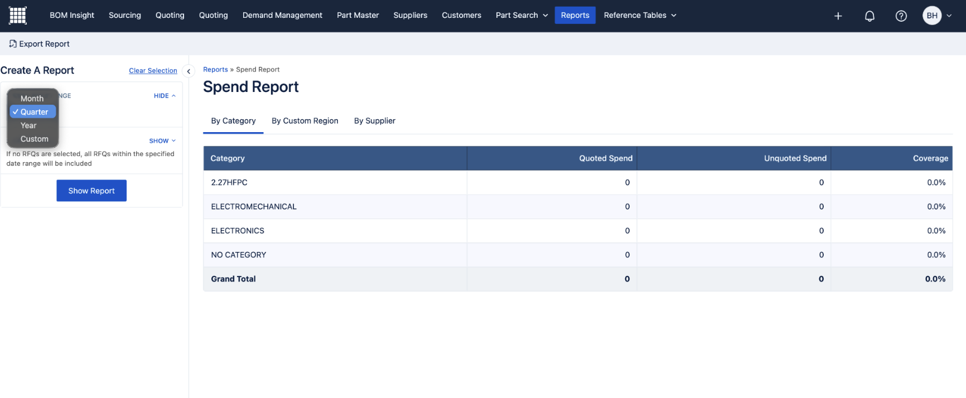This screenshot has height=398, width=966.
Task: Click the Clear Selection link
Action: click(x=153, y=71)
